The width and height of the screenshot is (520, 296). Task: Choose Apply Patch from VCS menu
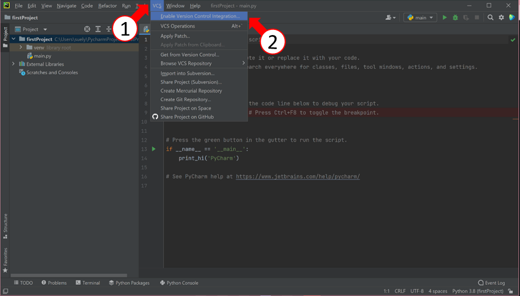199,36
